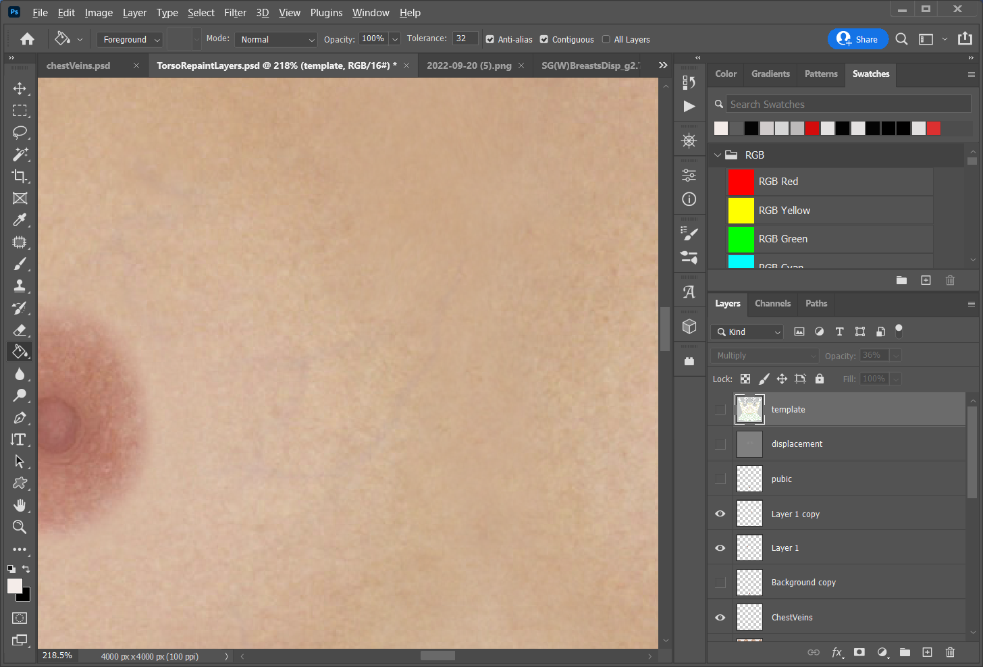Select the Pen tool
The image size is (983, 667).
pos(20,417)
